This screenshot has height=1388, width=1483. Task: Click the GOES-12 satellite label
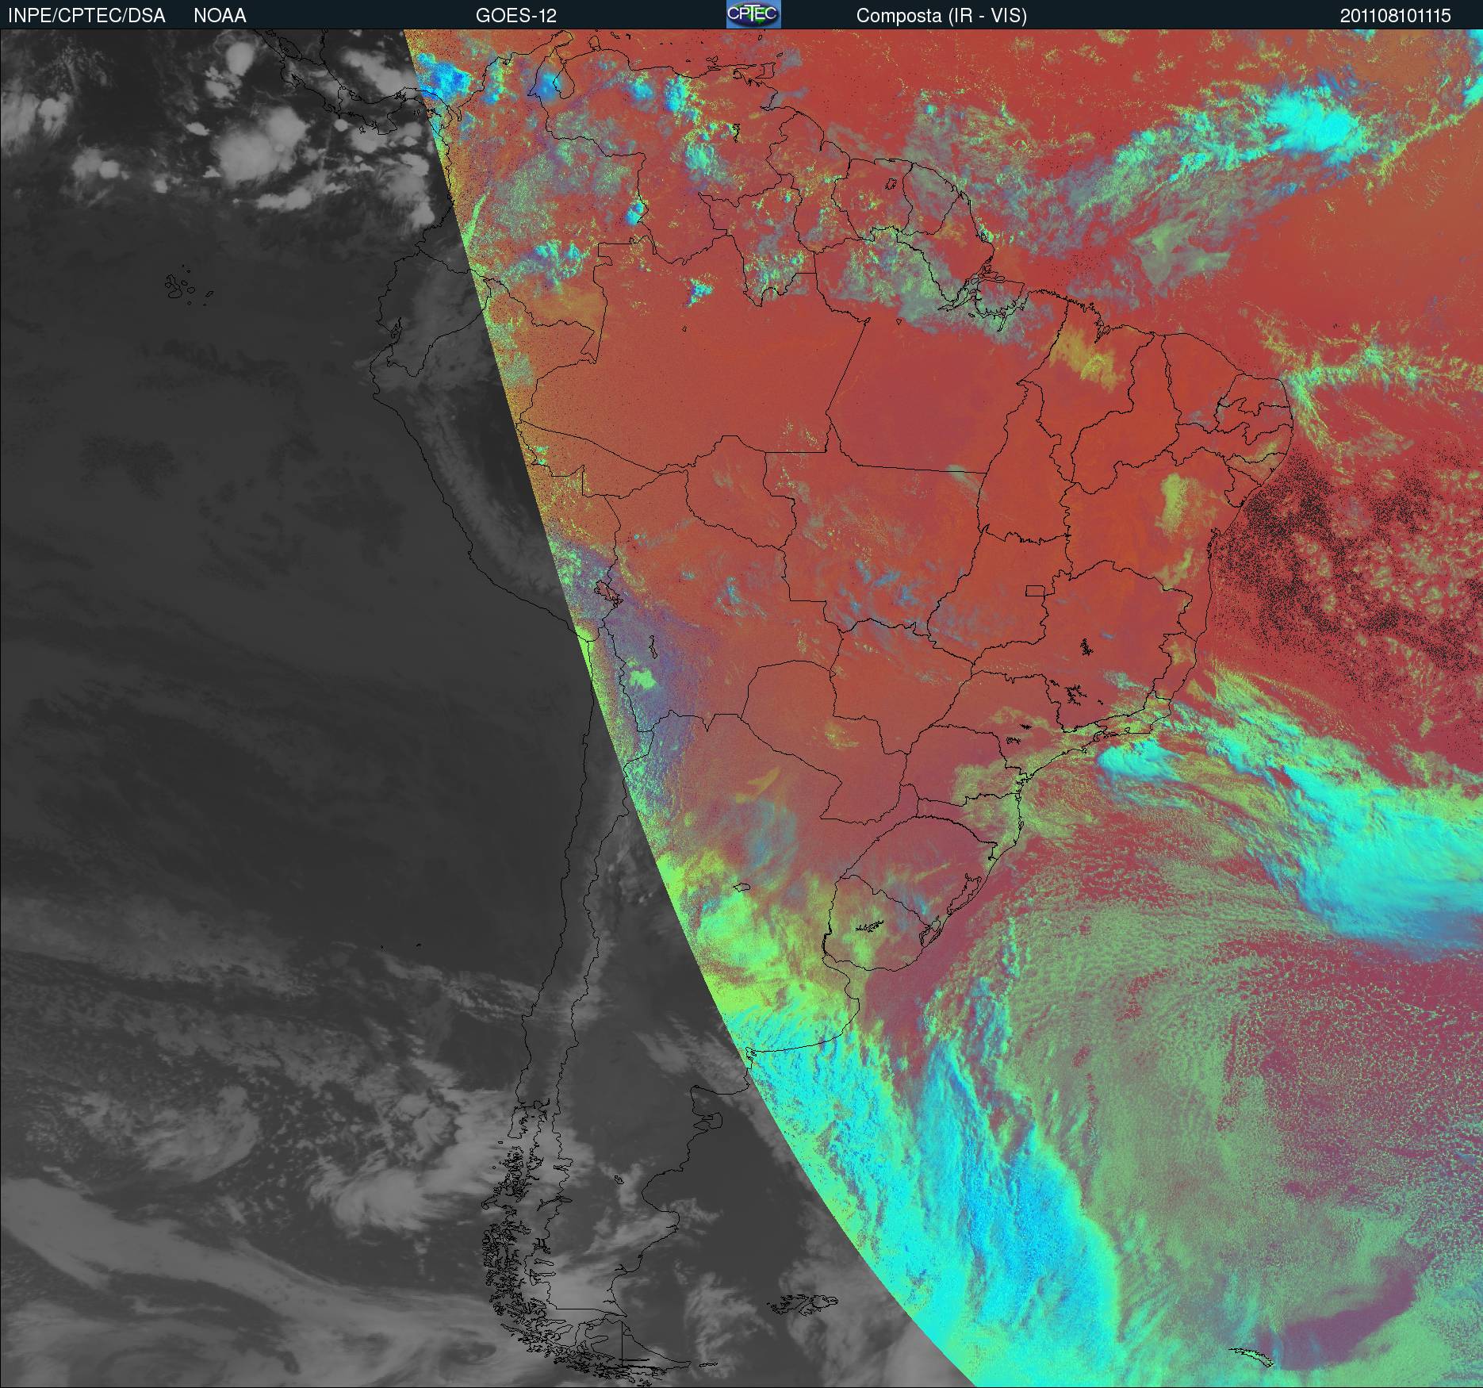coord(516,16)
